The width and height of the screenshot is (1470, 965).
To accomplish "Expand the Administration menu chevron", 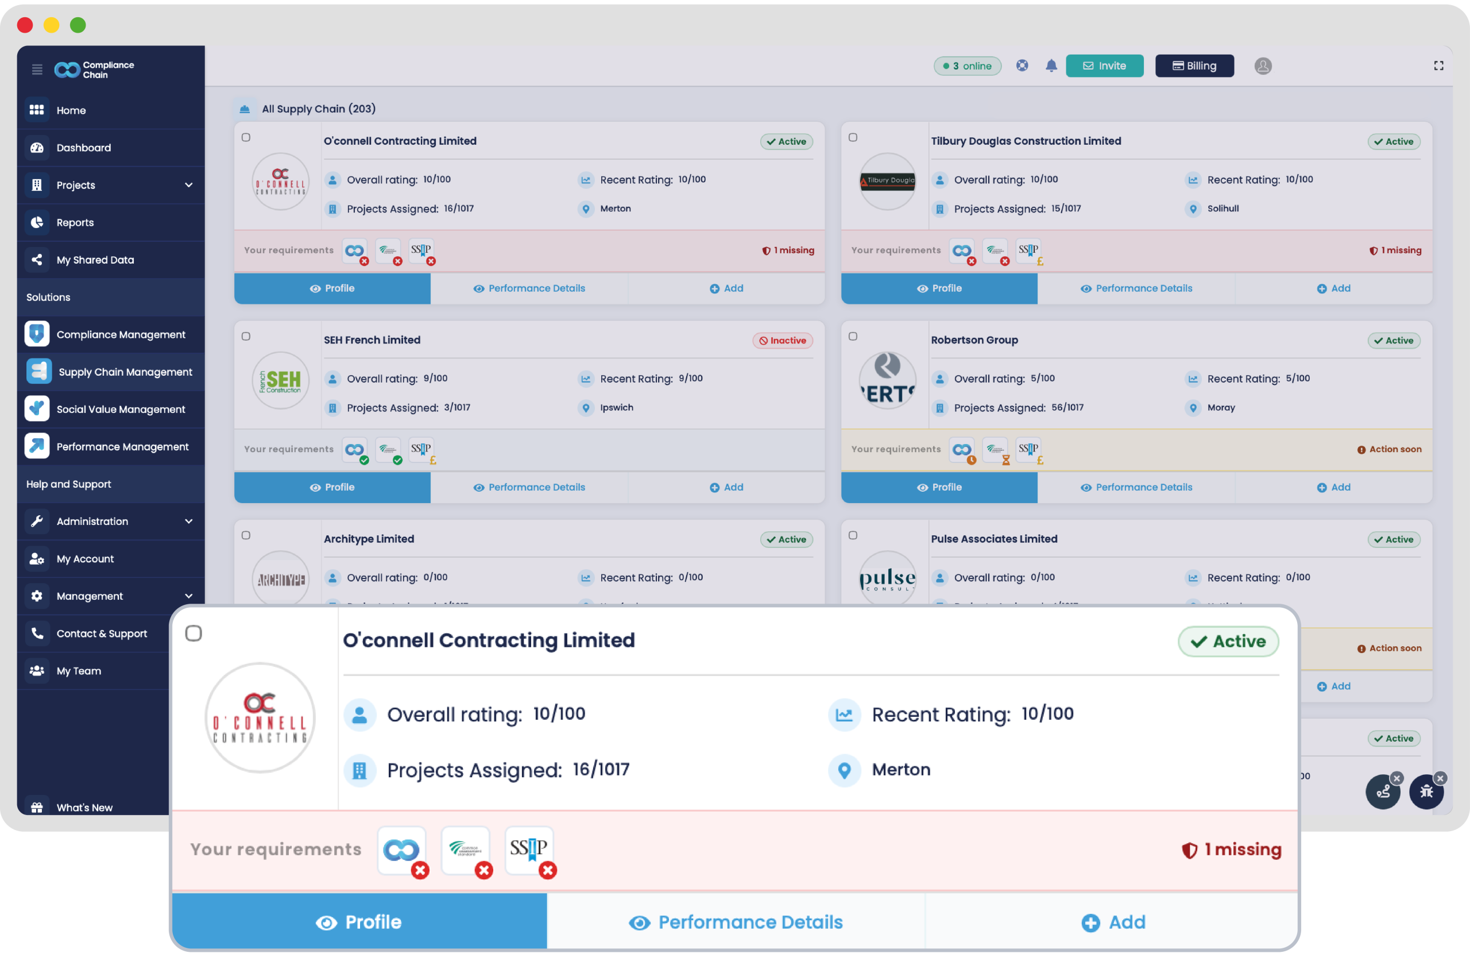I will 188,521.
